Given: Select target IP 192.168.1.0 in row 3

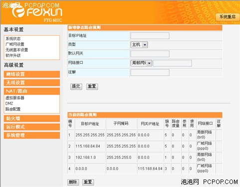Looking at the screenshot, I should (x=86, y=158).
